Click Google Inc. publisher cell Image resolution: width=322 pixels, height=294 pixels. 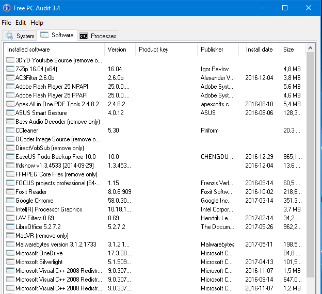(x=215, y=201)
